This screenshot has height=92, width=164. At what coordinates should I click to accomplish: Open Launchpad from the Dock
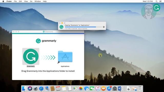(36, 89)
